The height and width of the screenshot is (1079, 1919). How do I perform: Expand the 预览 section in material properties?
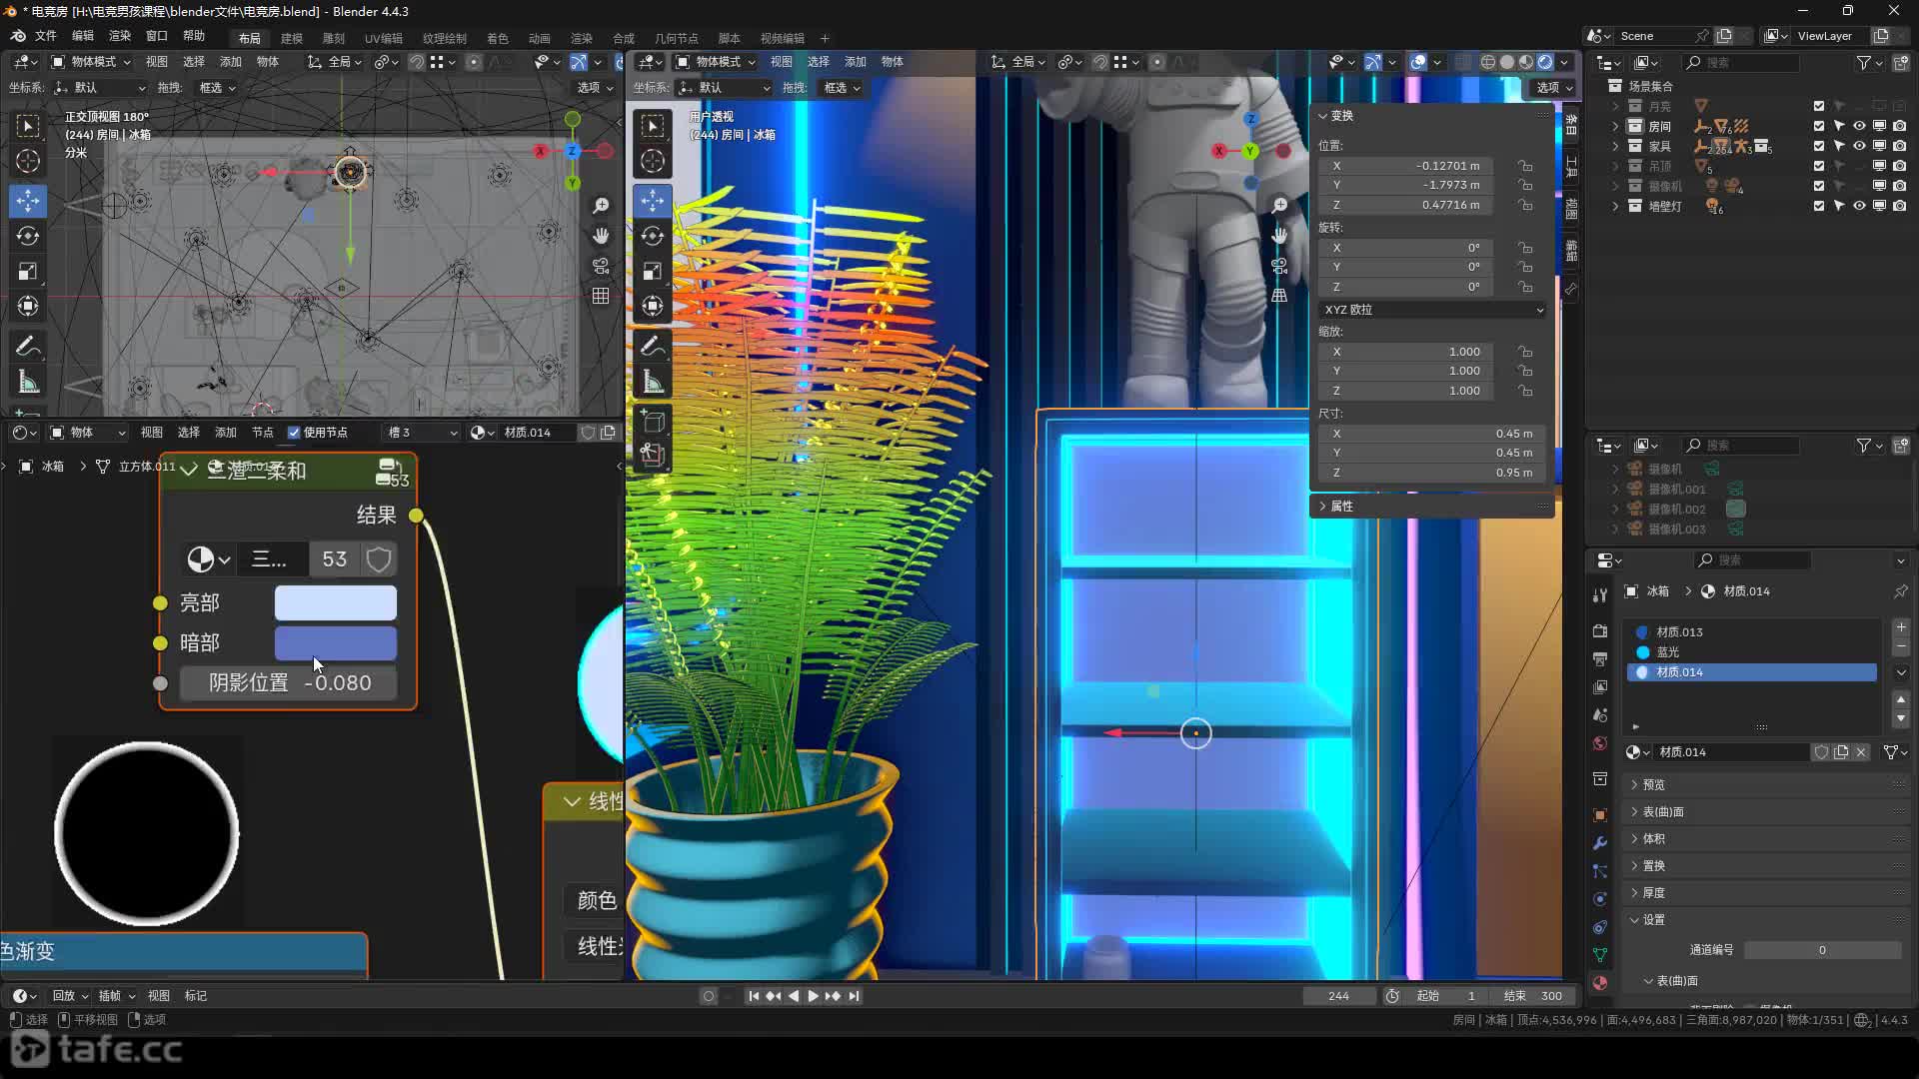(x=1653, y=784)
